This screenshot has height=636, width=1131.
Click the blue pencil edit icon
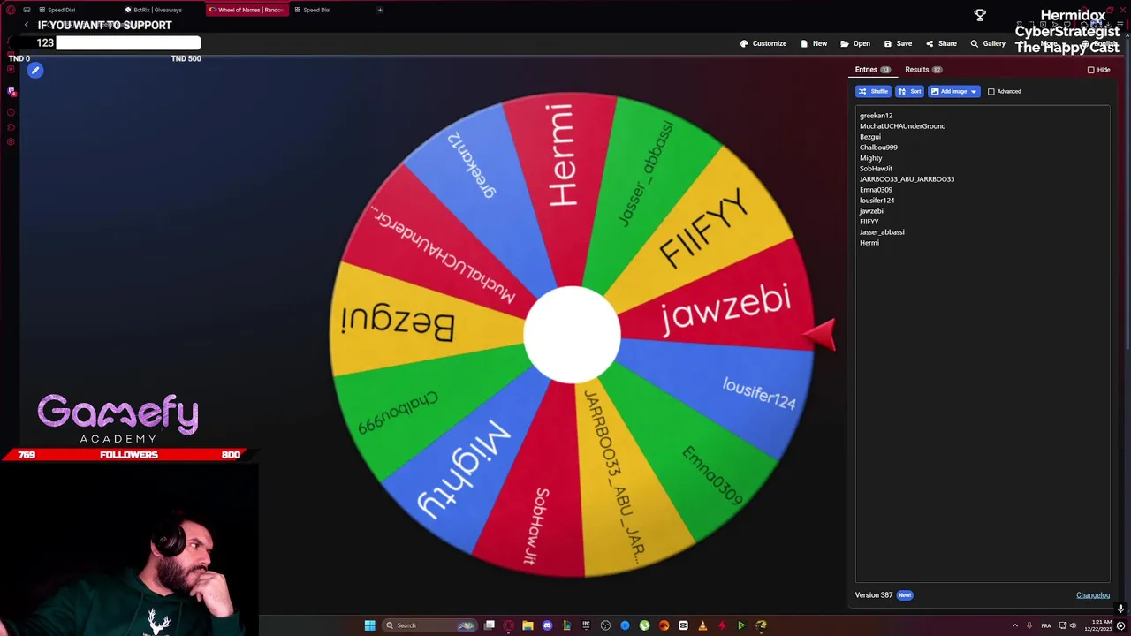click(35, 70)
